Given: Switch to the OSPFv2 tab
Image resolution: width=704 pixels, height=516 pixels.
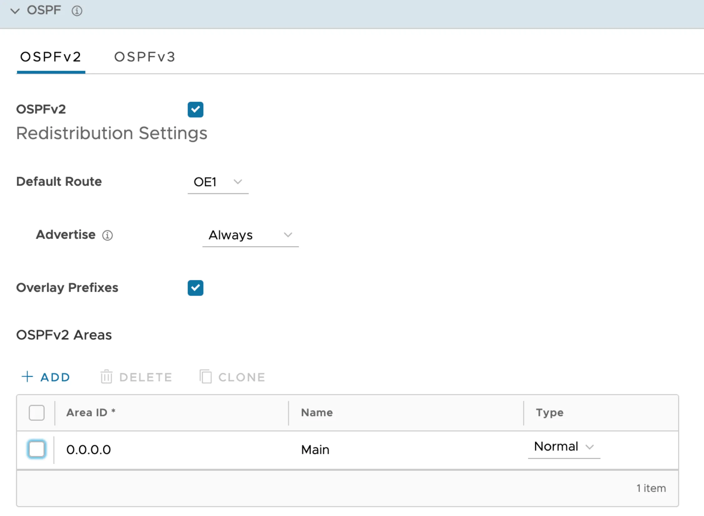Looking at the screenshot, I should 51,57.
